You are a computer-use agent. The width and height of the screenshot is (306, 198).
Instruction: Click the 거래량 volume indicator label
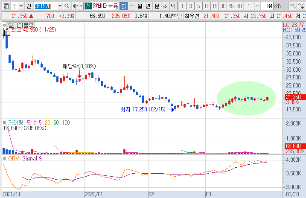point(16,122)
